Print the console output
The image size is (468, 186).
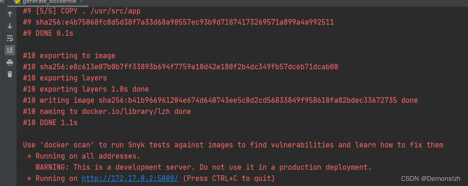[10, 62]
